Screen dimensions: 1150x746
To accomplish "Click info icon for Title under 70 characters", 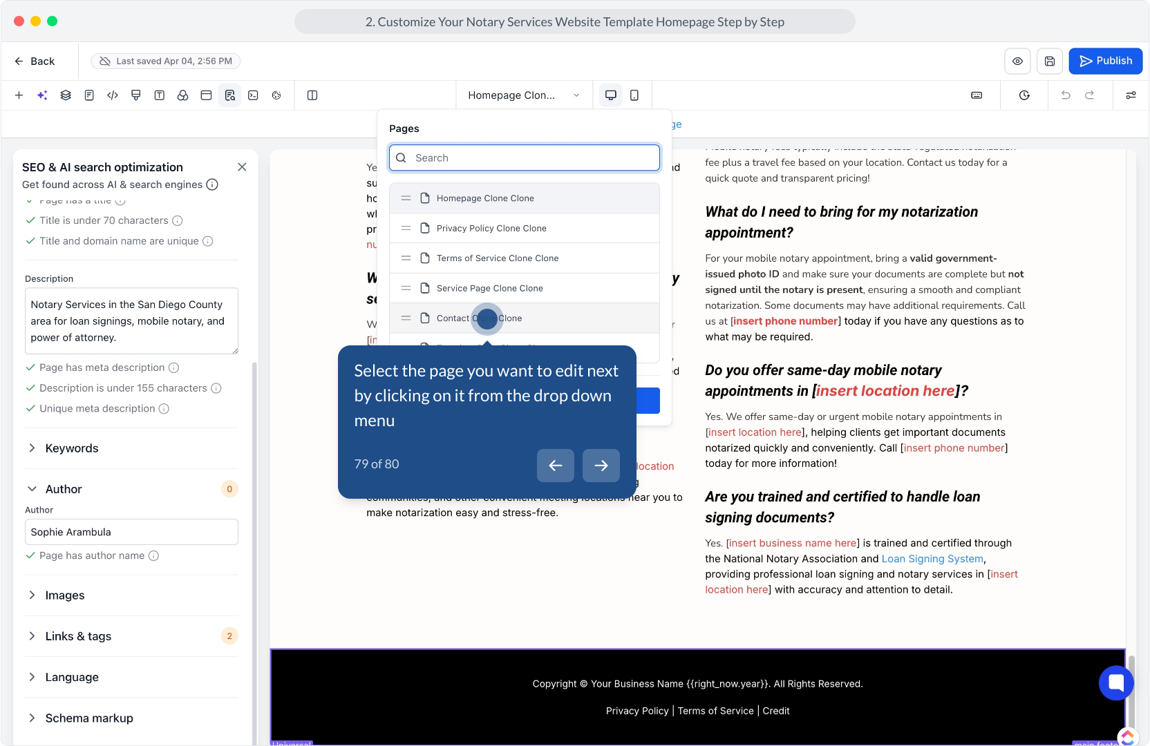I will tap(178, 220).
